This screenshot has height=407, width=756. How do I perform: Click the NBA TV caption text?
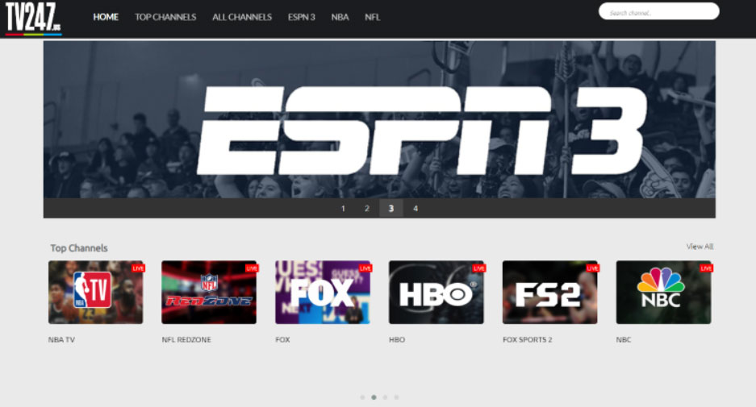coord(61,339)
